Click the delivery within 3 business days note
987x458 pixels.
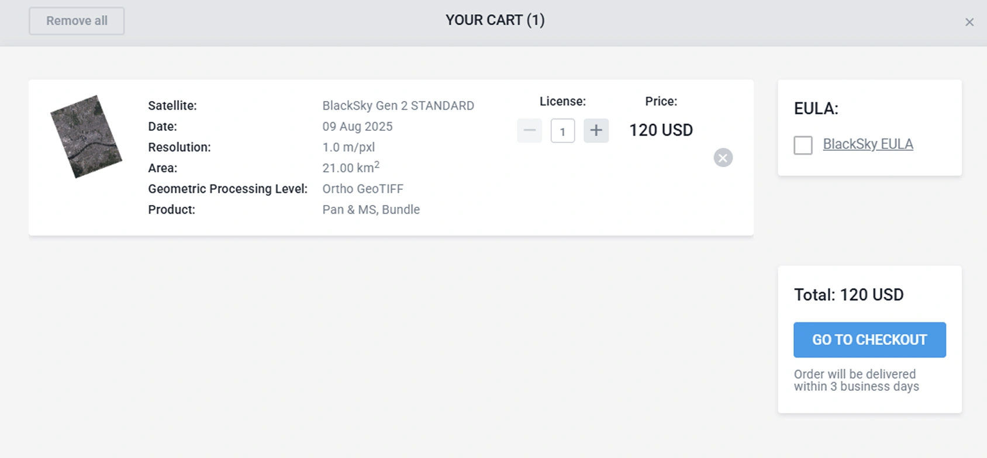pos(856,380)
